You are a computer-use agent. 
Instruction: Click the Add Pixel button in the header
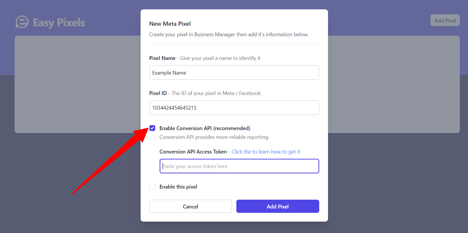pyautogui.click(x=445, y=20)
